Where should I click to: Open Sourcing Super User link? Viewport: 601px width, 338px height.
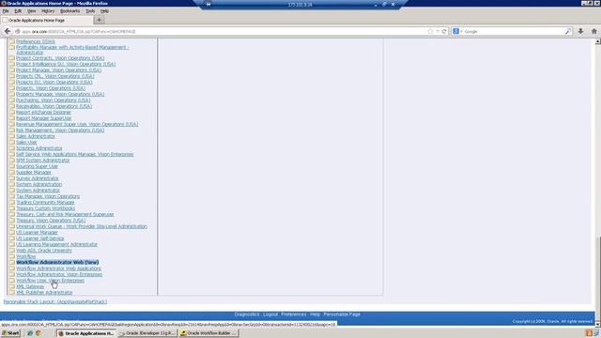[x=37, y=166]
